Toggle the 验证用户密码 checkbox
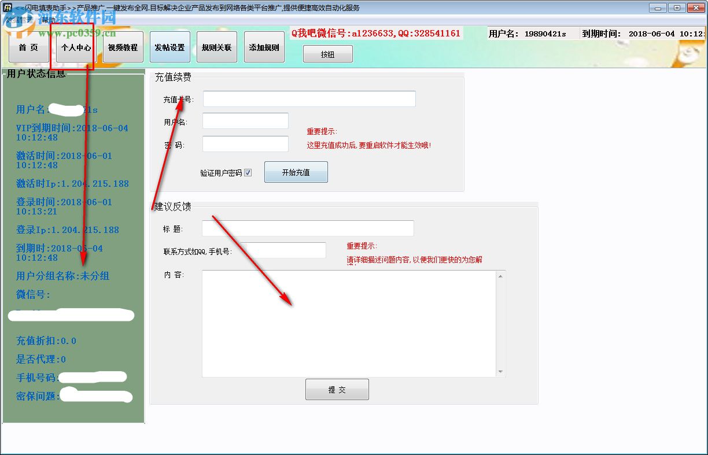The height and width of the screenshot is (455, 708). click(x=248, y=172)
